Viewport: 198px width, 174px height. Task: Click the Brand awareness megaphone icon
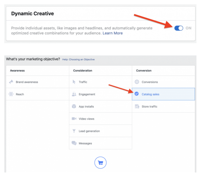coord(11,82)
